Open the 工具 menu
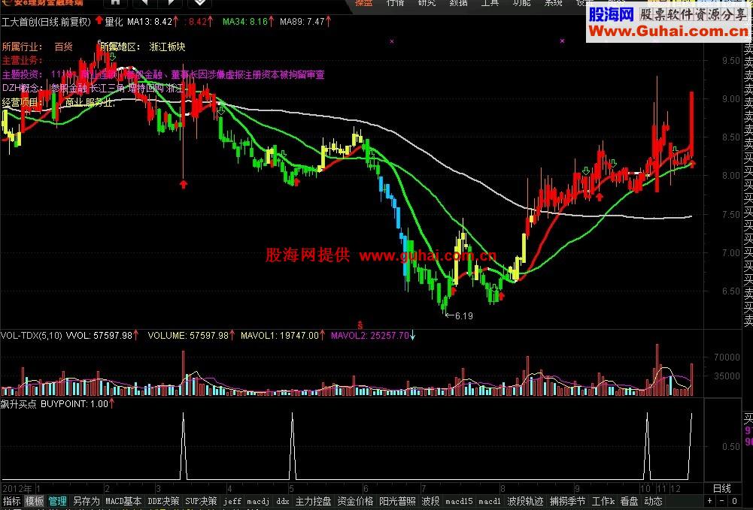Screen dimensions: 753x510 [490, 3]
